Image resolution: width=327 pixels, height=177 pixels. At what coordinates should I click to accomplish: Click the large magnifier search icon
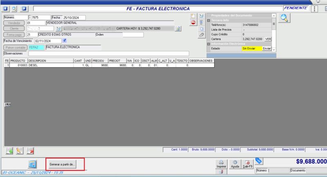tap(284, 18)
